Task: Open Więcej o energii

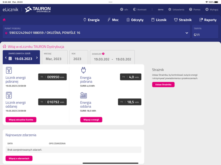Action: click(x=91, y=120)
